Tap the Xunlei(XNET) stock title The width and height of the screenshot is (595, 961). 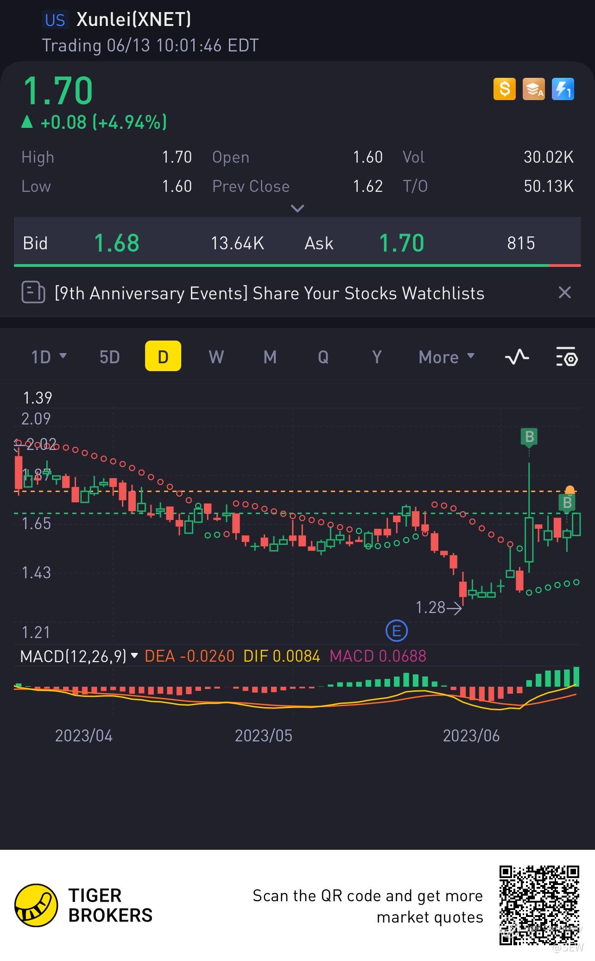133,19
